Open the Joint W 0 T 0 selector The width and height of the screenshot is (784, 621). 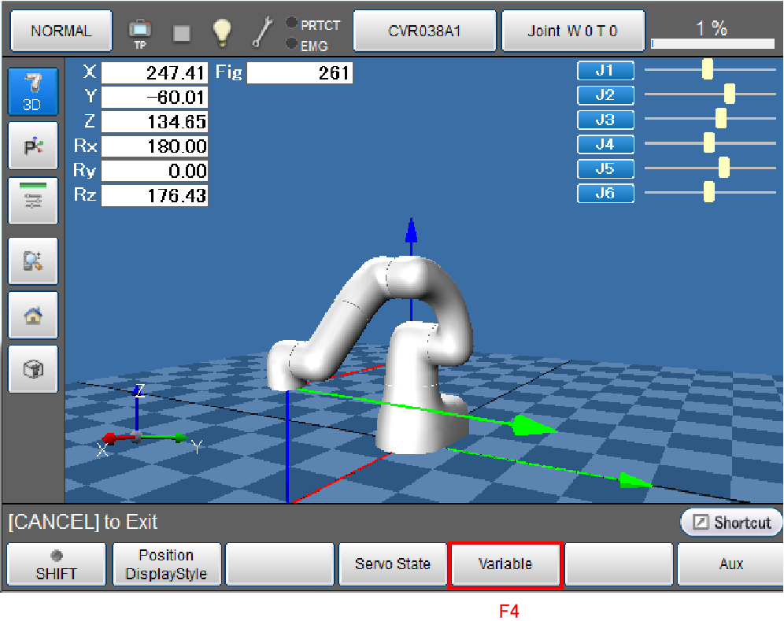pos(572,31)
